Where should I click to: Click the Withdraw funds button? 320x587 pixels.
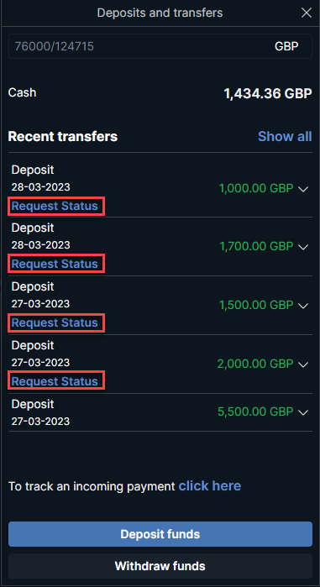click(160, 566)
